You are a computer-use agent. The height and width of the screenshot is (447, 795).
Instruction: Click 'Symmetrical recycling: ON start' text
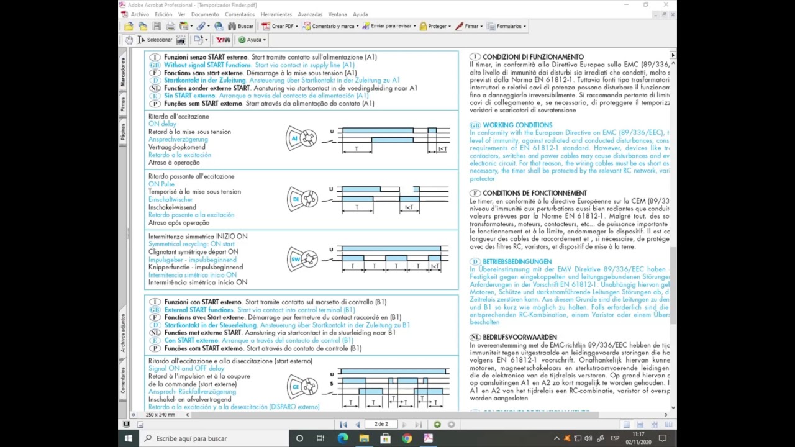191,244
